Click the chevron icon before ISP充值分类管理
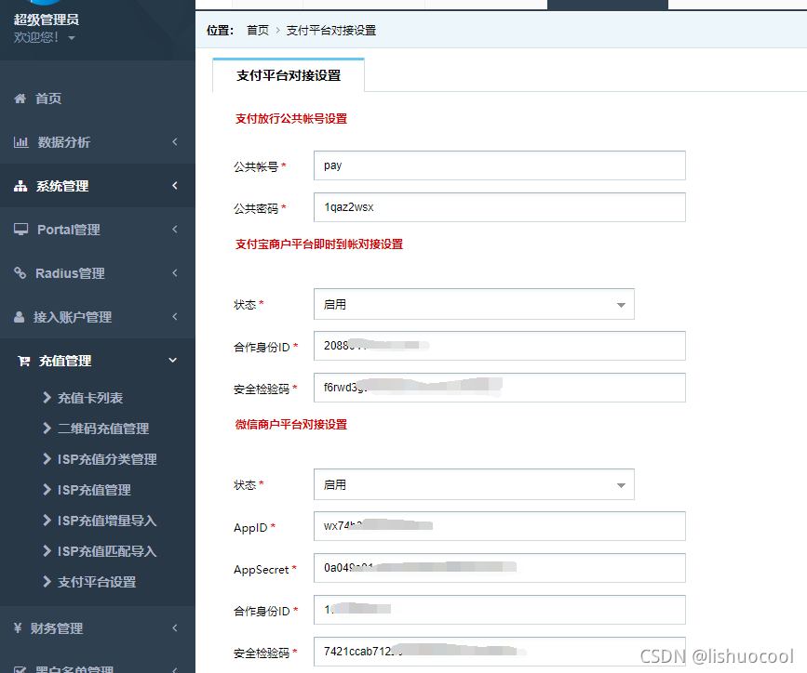Screen dimensions: 807x673 pyautogui.click(x=47, y=458)
